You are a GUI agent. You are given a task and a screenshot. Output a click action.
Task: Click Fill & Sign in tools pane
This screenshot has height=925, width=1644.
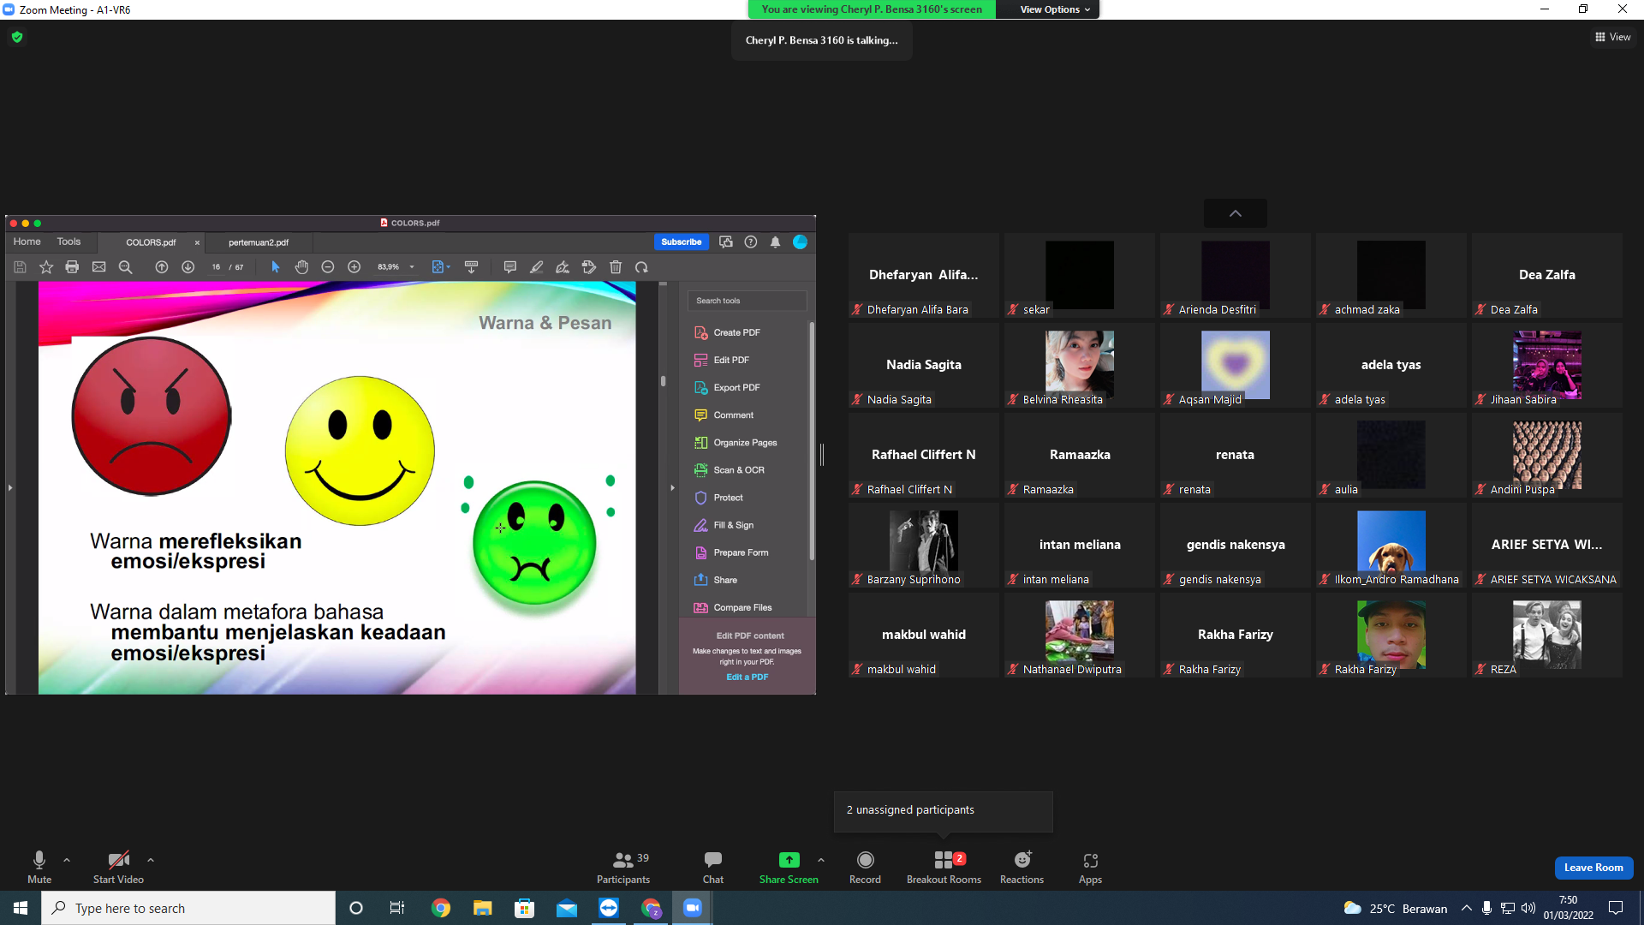(x=724, y=525)
